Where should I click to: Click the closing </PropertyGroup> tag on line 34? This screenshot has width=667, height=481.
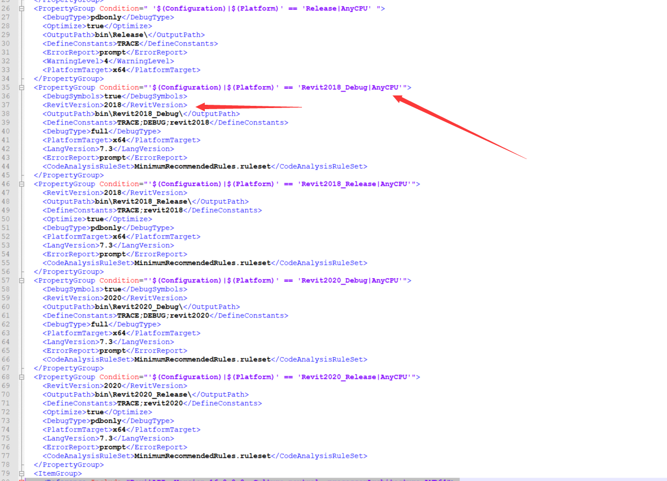point(69,79)
